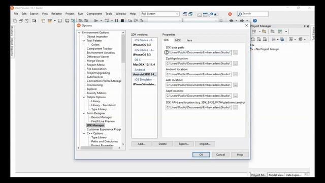Switch to the Java properties tab
325x183 pixels.
point(189,40)
